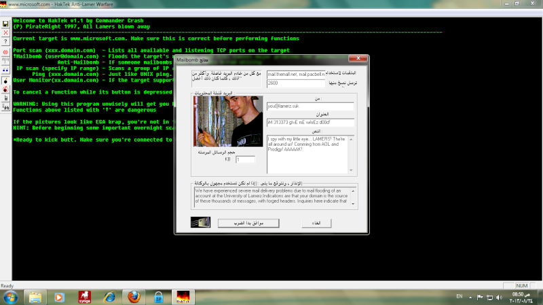Click the HakTek taskbar button

(x=183, y=298)
